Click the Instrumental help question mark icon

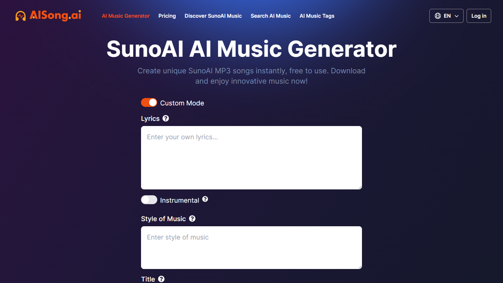coord(205,199)
